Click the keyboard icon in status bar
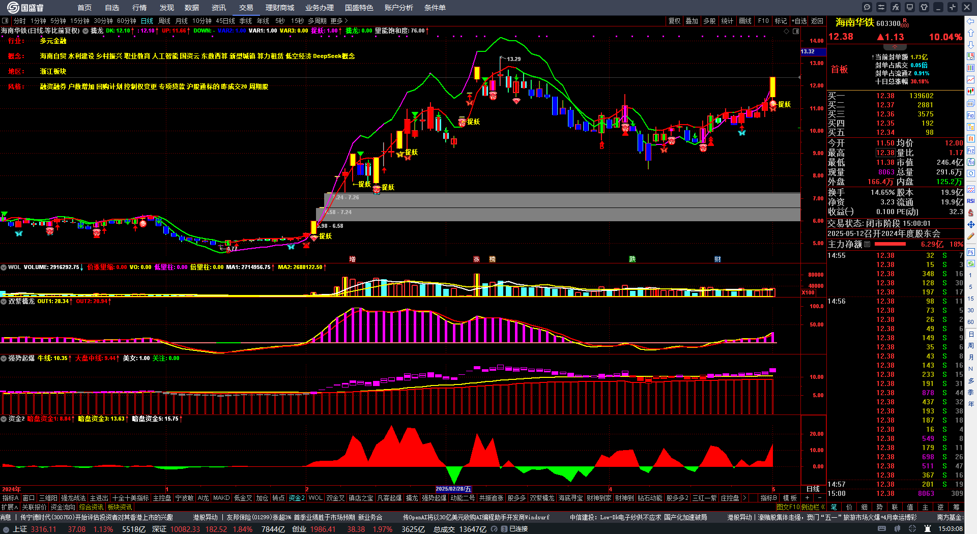 881,529
